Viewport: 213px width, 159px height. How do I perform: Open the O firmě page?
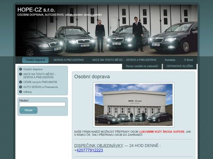coord(188,60)
